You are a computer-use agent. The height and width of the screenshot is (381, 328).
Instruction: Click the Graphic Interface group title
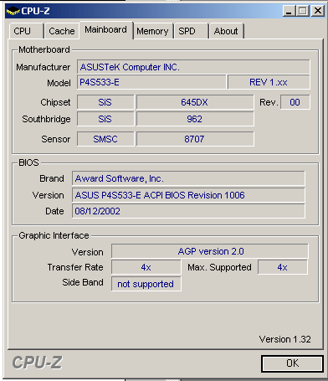point(54,235)
